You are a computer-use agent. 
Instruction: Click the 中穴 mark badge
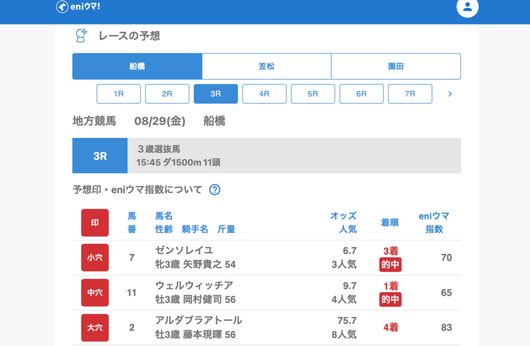(95, 293)
